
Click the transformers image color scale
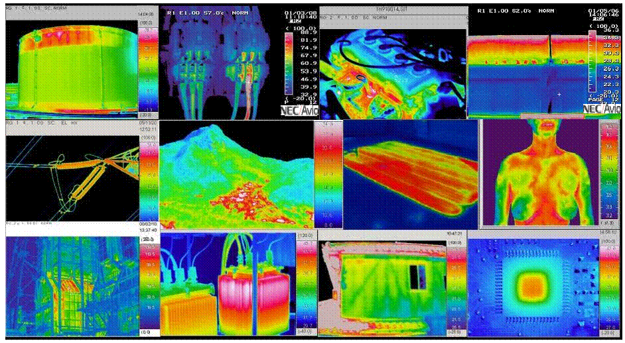tap(306, 284)
